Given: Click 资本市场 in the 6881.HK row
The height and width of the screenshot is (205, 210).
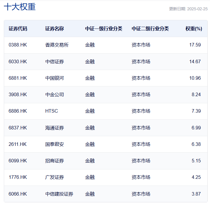Looking at the screenshot, I should [x=141, y=78].
